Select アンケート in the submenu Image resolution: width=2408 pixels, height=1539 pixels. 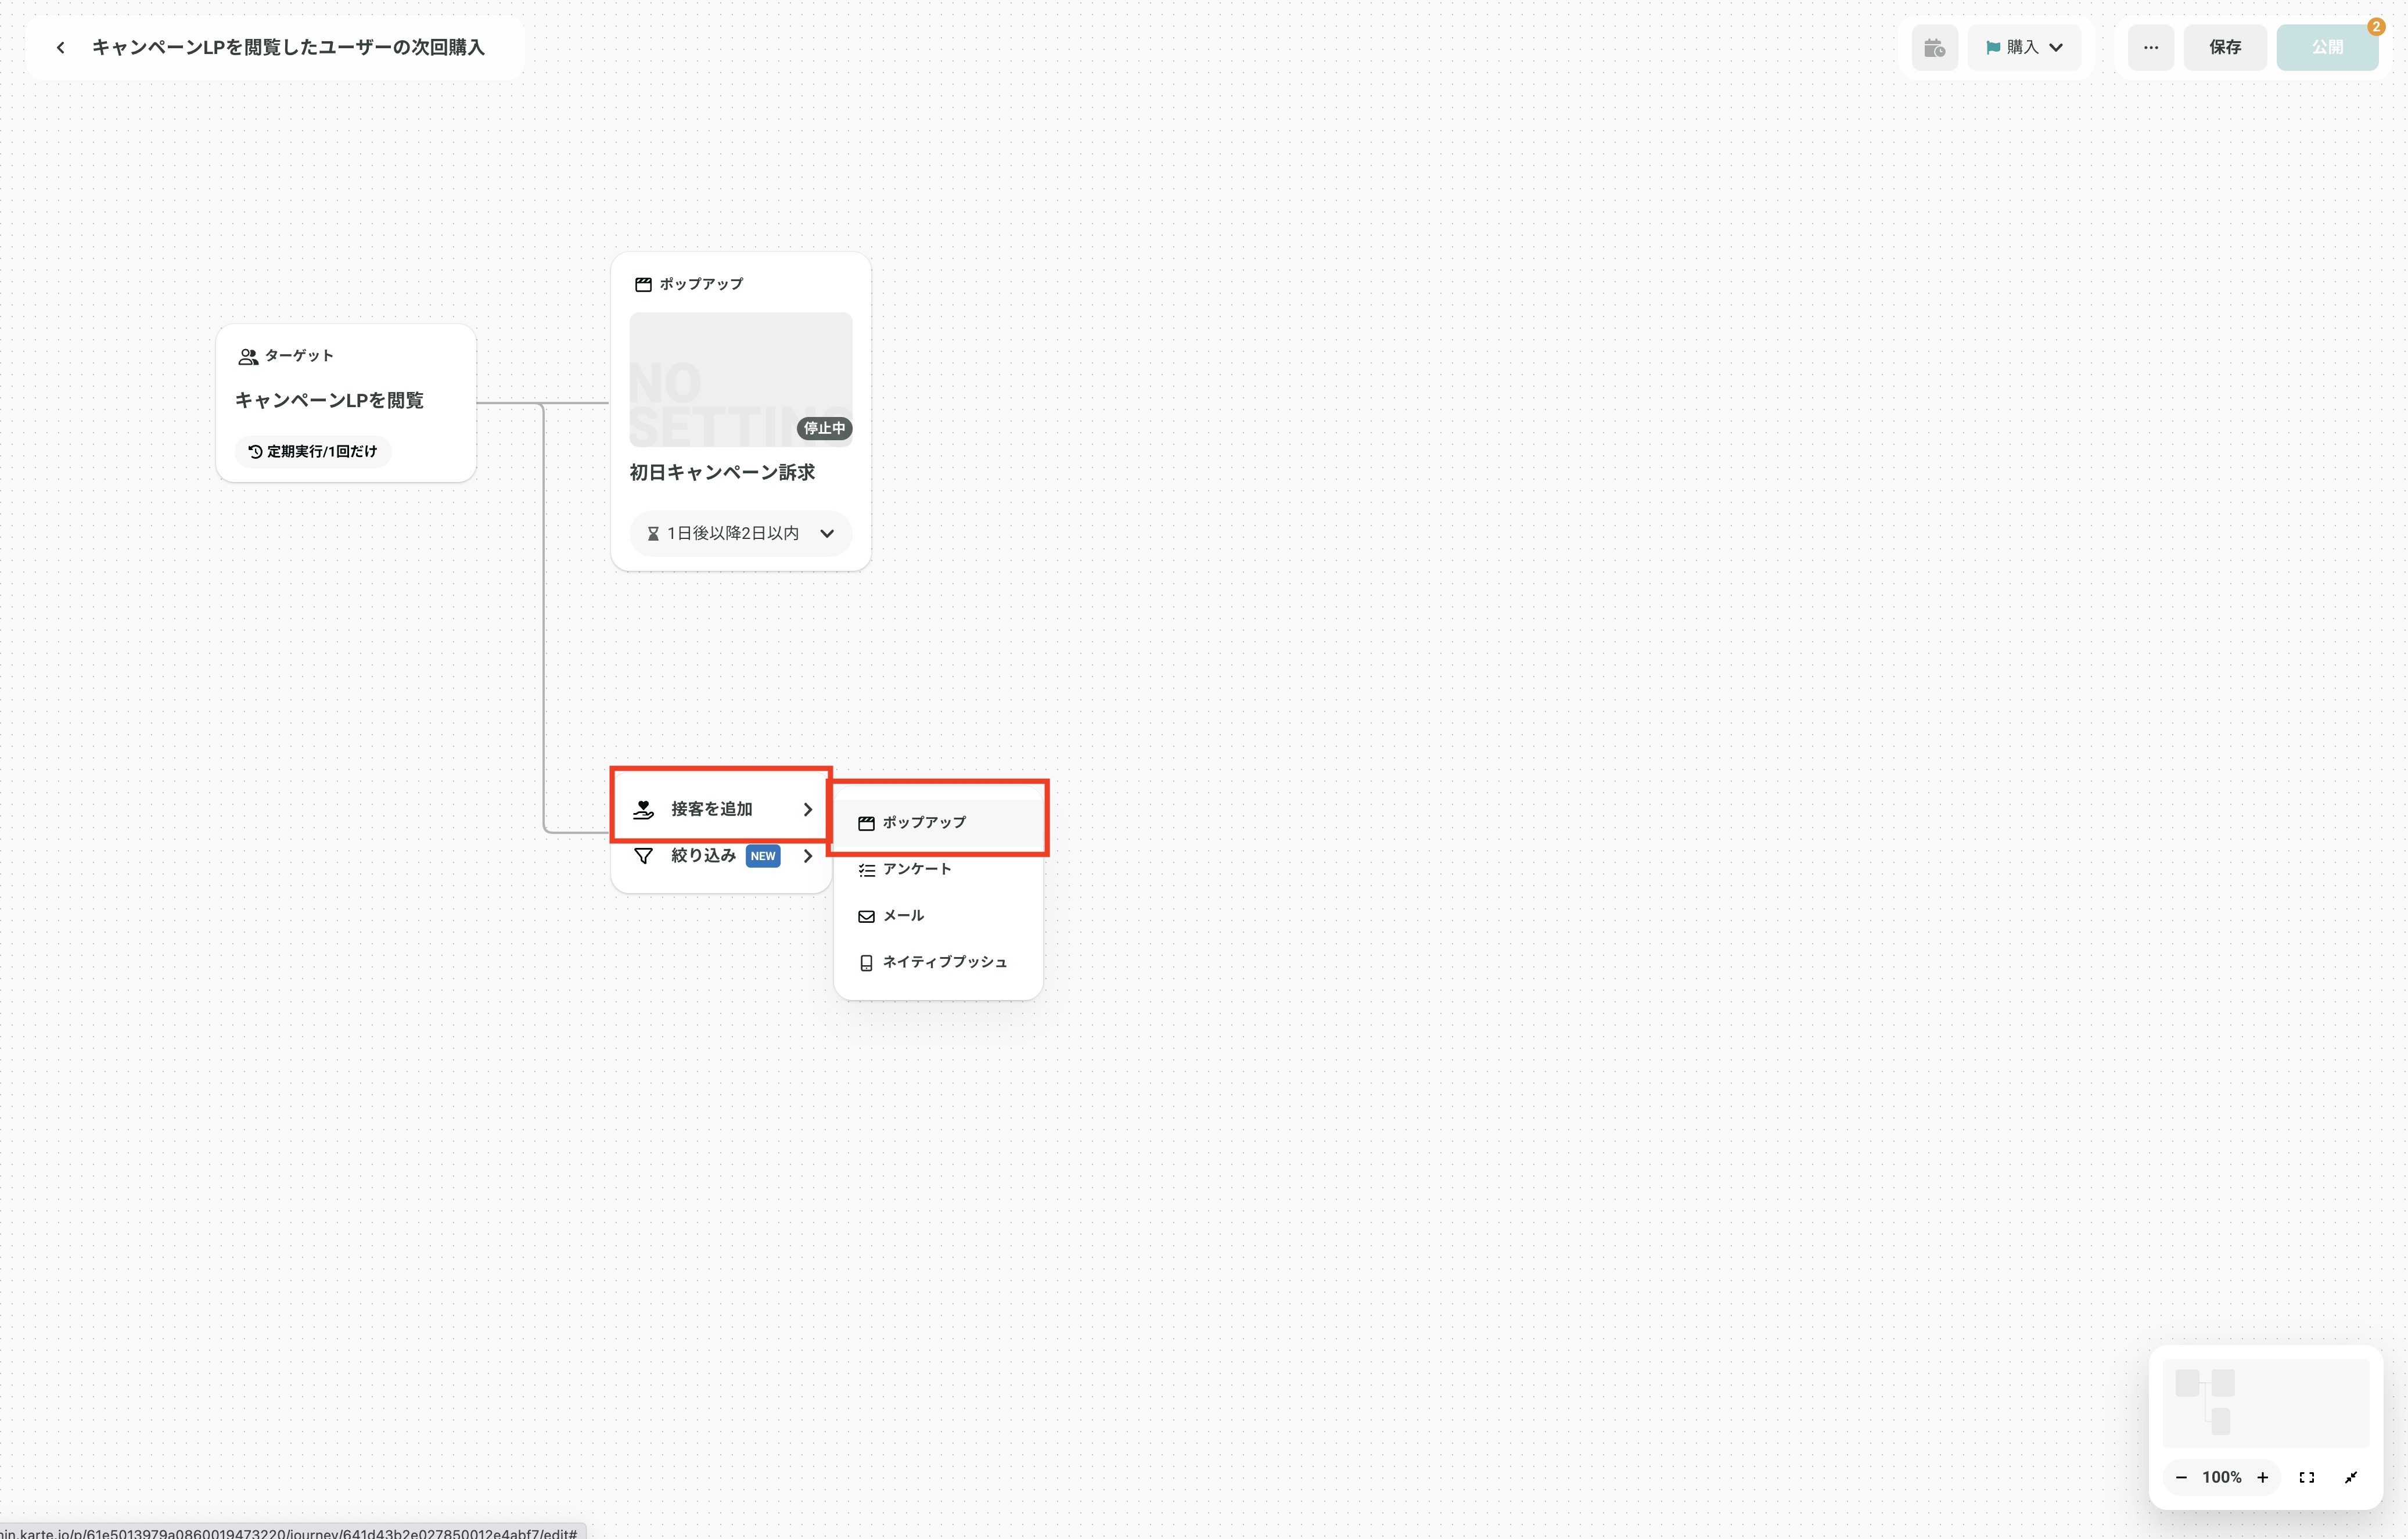click(938, 869)
